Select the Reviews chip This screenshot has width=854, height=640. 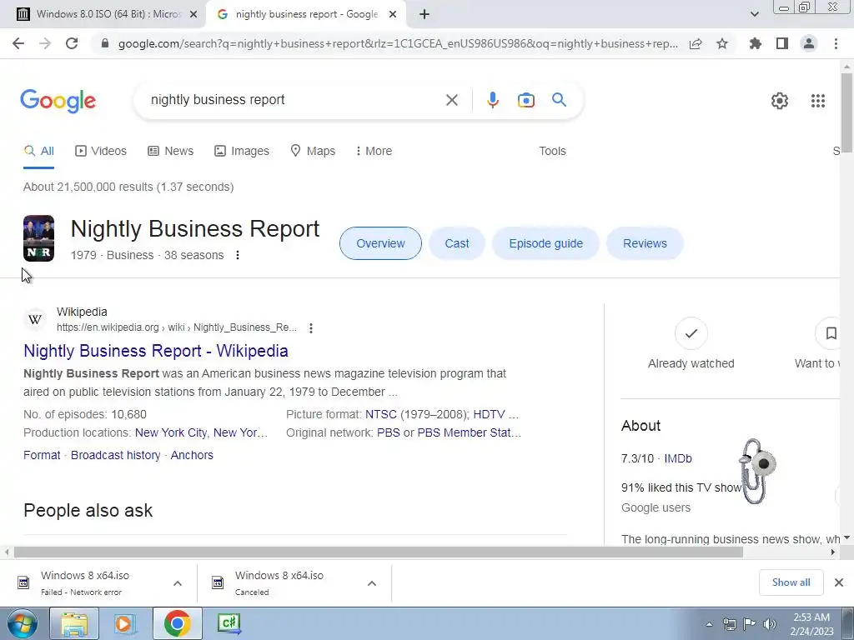click(x=645, y=243)
